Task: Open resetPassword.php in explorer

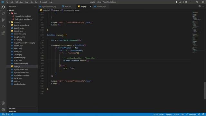Action: pyautogui.click(x=21, y=63)
